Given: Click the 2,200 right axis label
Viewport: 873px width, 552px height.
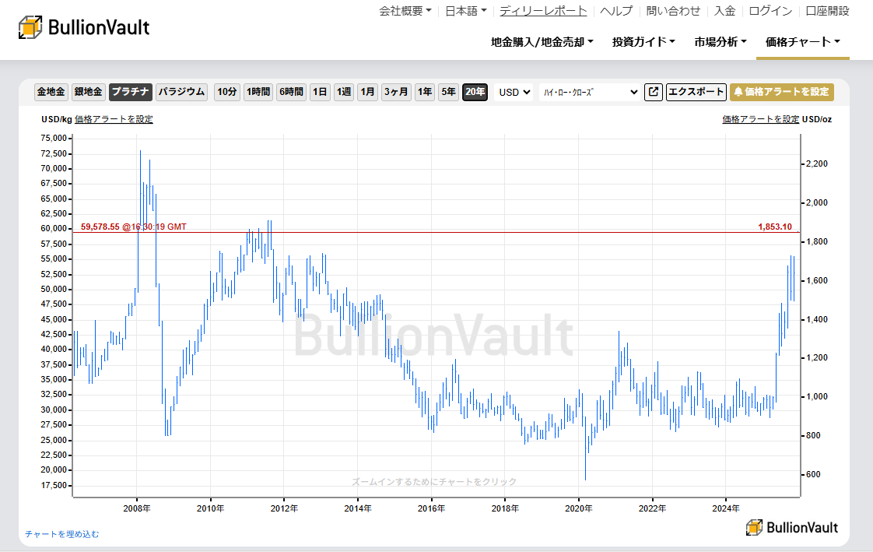Looking at the screenshot, I should click(x=816, y=163).
